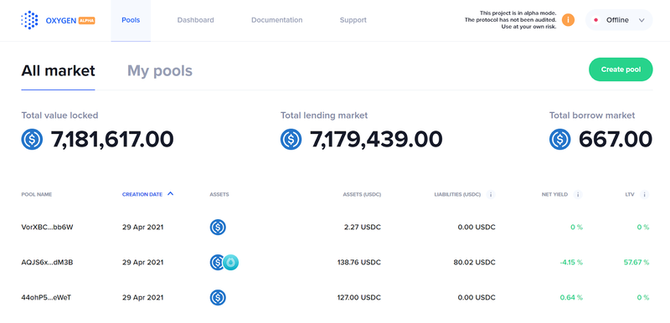Open pool 44ohP5...eWeT

pos(46,297)
